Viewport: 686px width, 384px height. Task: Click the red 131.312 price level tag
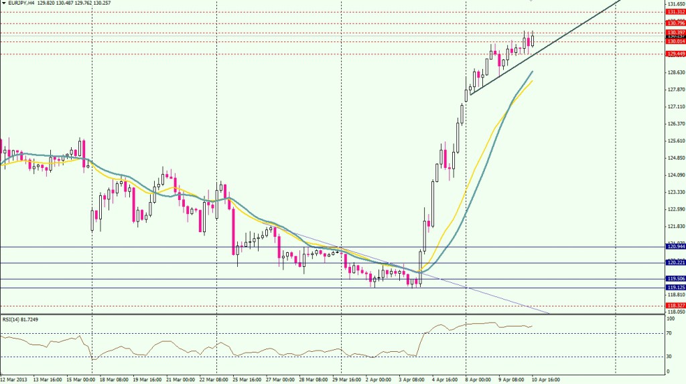(675, 12)
